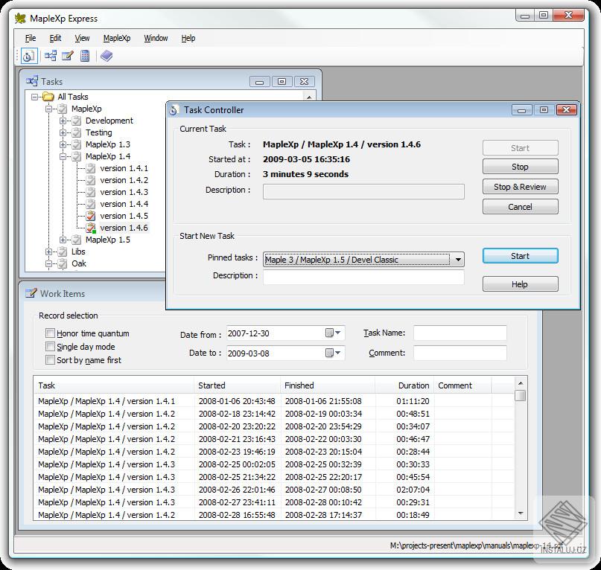Open the Edit menu
The image size is (601, 570).
tap(55, 38)
